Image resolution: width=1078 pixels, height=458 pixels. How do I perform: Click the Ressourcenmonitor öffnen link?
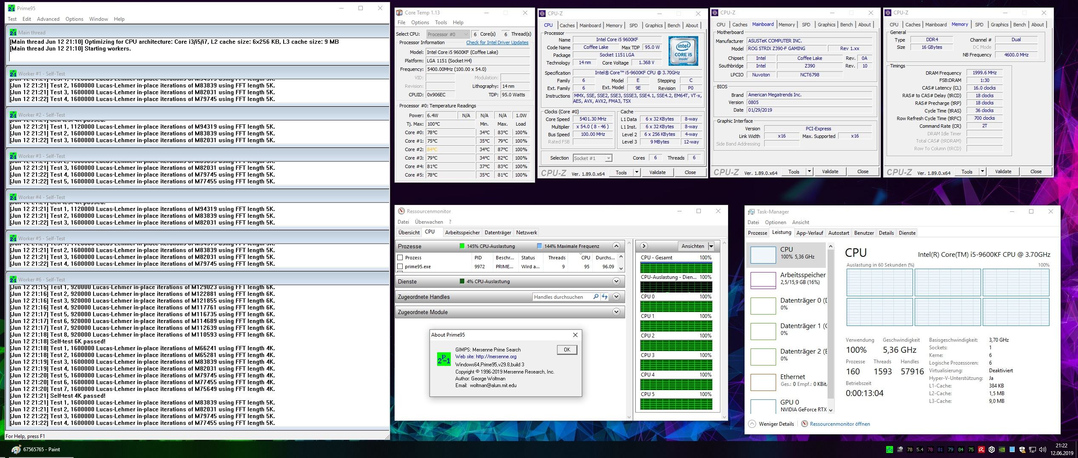[840, 424]
